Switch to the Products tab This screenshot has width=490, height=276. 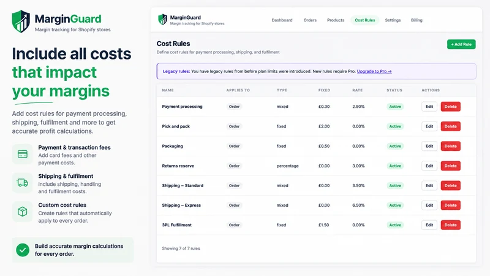pyautogui.click(x=336, y=20)
